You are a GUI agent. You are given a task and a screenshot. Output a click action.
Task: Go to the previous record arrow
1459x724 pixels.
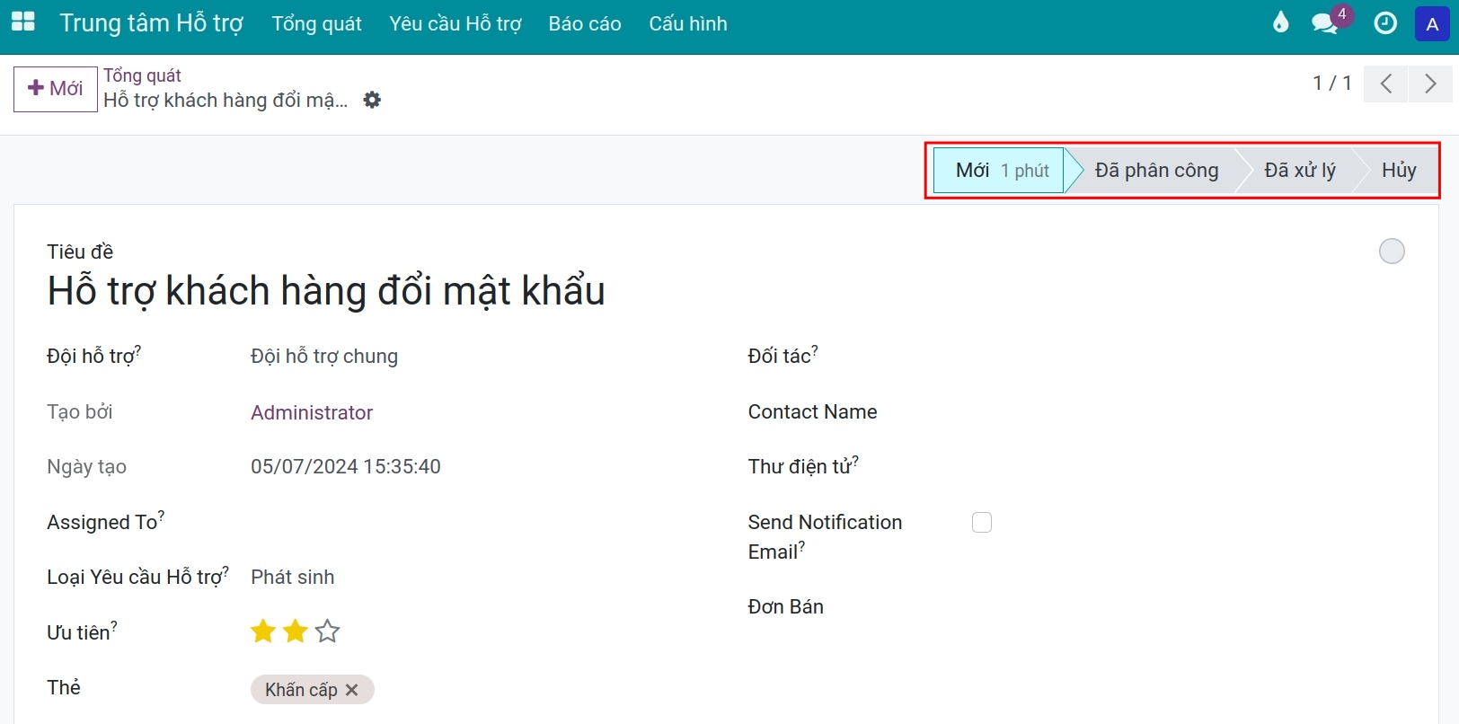click(1386, 84)
